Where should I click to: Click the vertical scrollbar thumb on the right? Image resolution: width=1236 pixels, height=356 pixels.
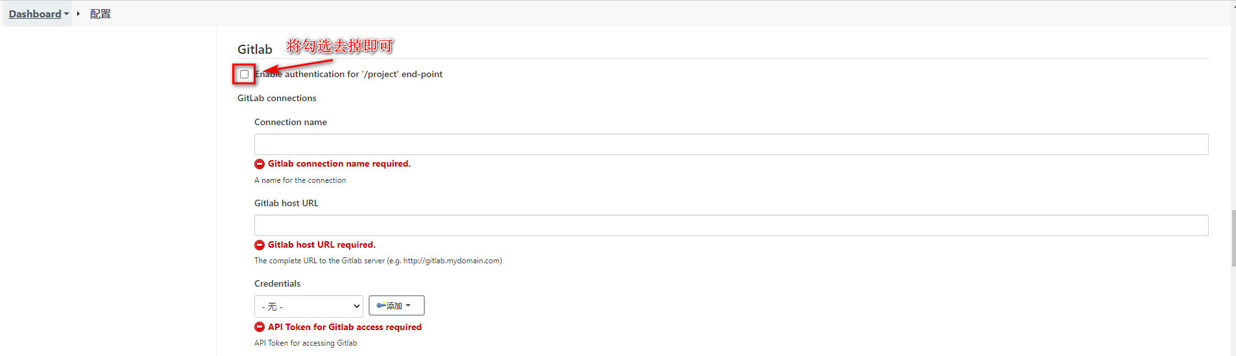pos(1233,238)
